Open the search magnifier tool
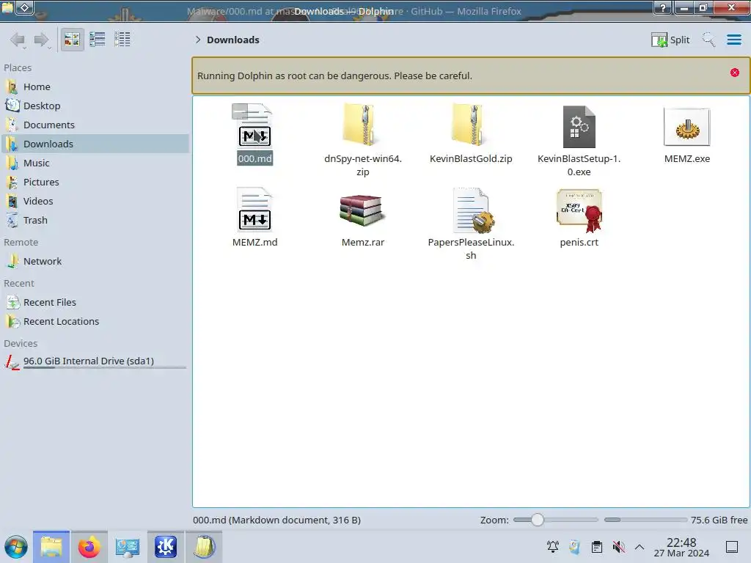The height and width of the screenshot is (563, 751). [x=708, y=40]
